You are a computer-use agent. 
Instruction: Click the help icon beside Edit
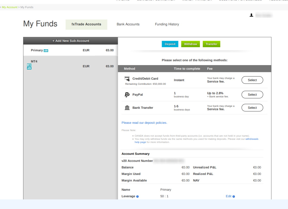pos(234,197)
